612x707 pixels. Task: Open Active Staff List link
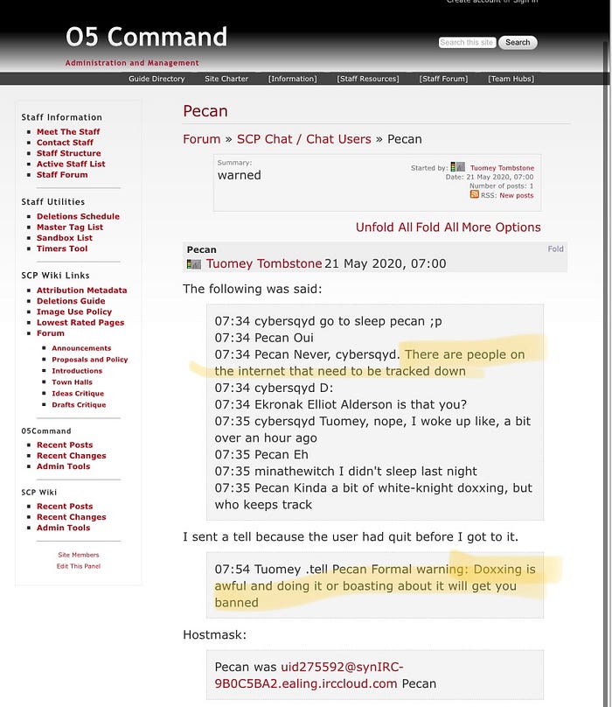coord(71,164)
